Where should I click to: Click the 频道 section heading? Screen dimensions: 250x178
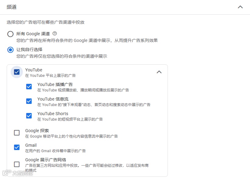12,7
